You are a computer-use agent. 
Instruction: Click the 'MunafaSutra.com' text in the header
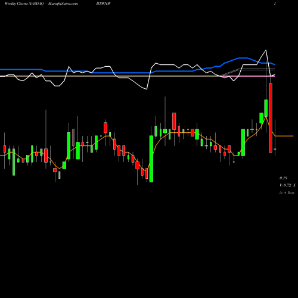coord(63,4)
